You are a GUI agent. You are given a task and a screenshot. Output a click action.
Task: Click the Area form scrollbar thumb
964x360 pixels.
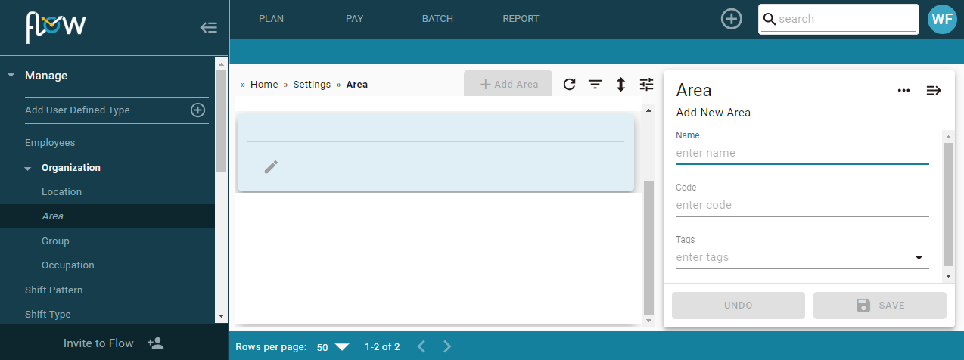coord(948,204)
